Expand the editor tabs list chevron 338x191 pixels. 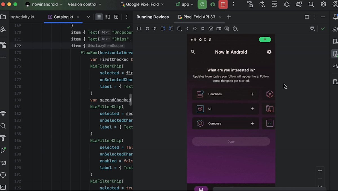(x=88, y=17)
